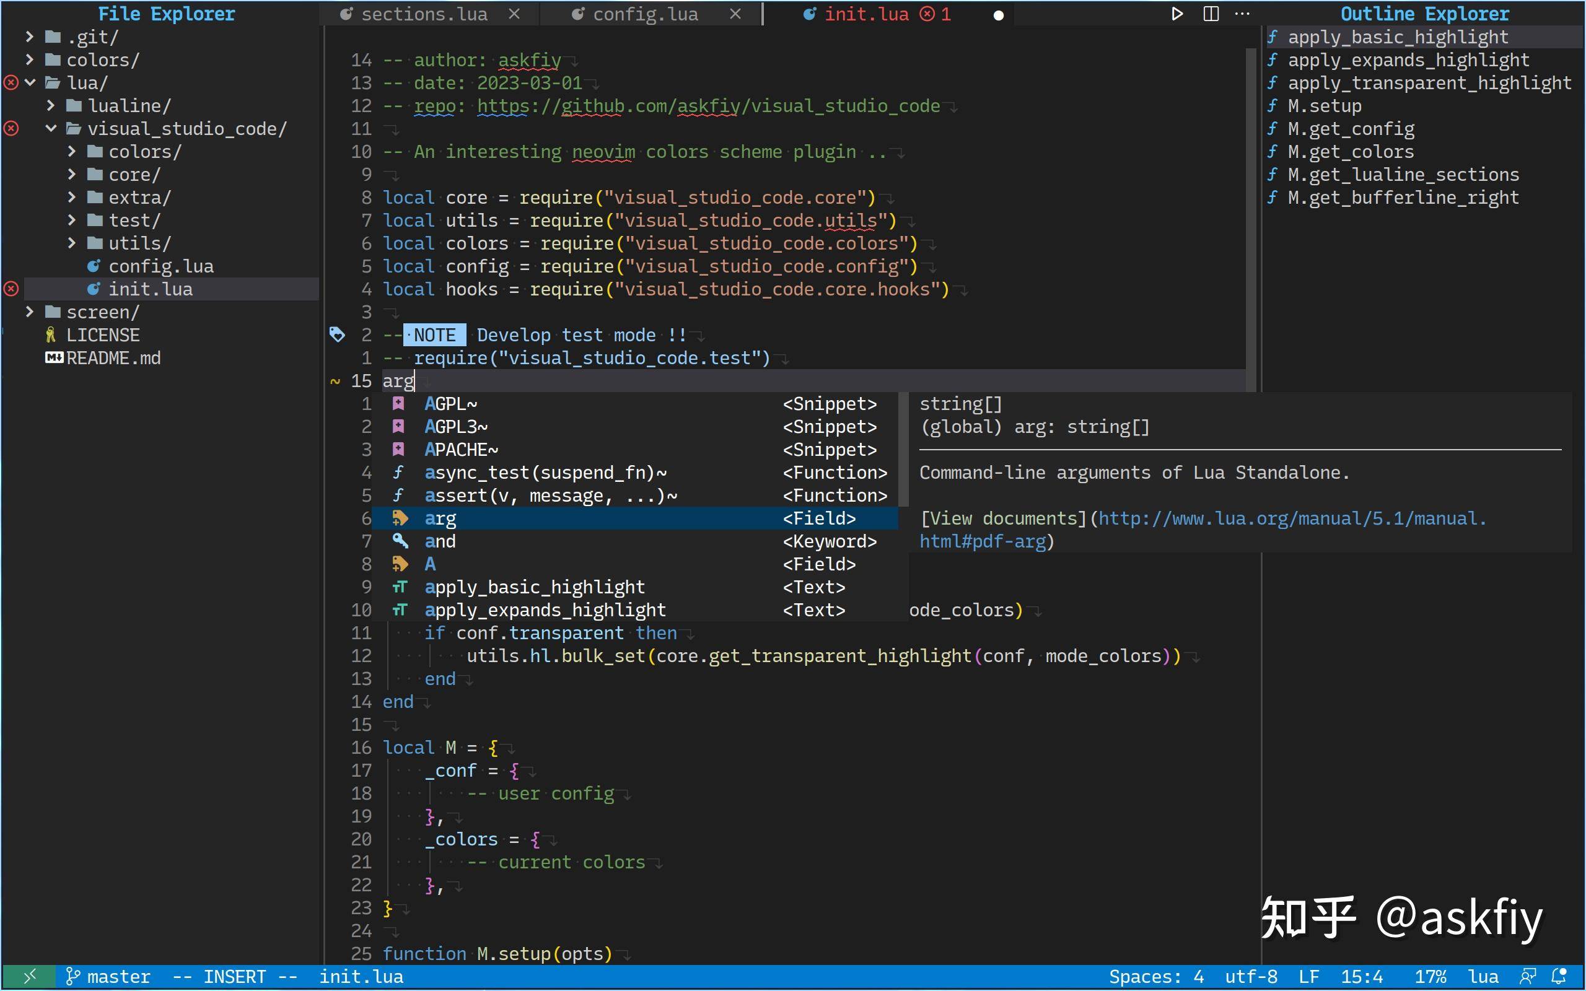Click the unsaved dot on init.lua tab
Image resolution: width=1586 pixels, height=991 pixels.
[998, 15]
